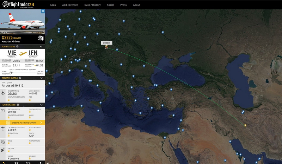Screen dimensions: 282x164
Task: Click the VIE Vienna airport code
Action: coord(12,53)
